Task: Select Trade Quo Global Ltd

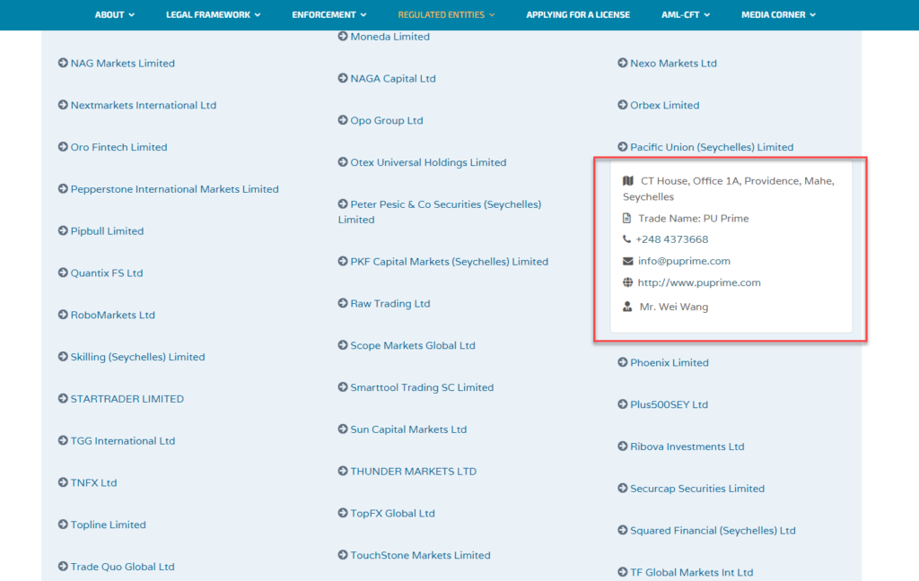Action: pos(122,567)
